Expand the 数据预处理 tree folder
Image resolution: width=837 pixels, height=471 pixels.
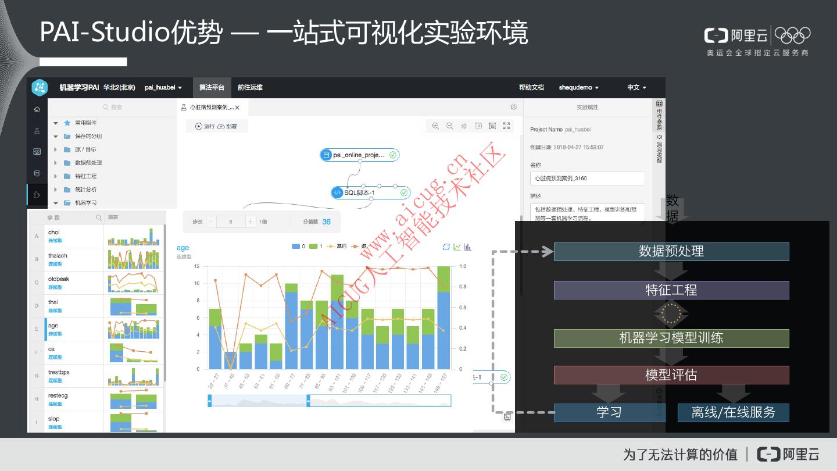[x=56, y=163]
